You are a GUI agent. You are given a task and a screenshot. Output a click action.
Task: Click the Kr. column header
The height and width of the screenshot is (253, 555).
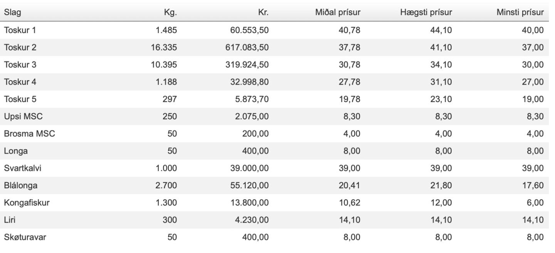[262, 13]
